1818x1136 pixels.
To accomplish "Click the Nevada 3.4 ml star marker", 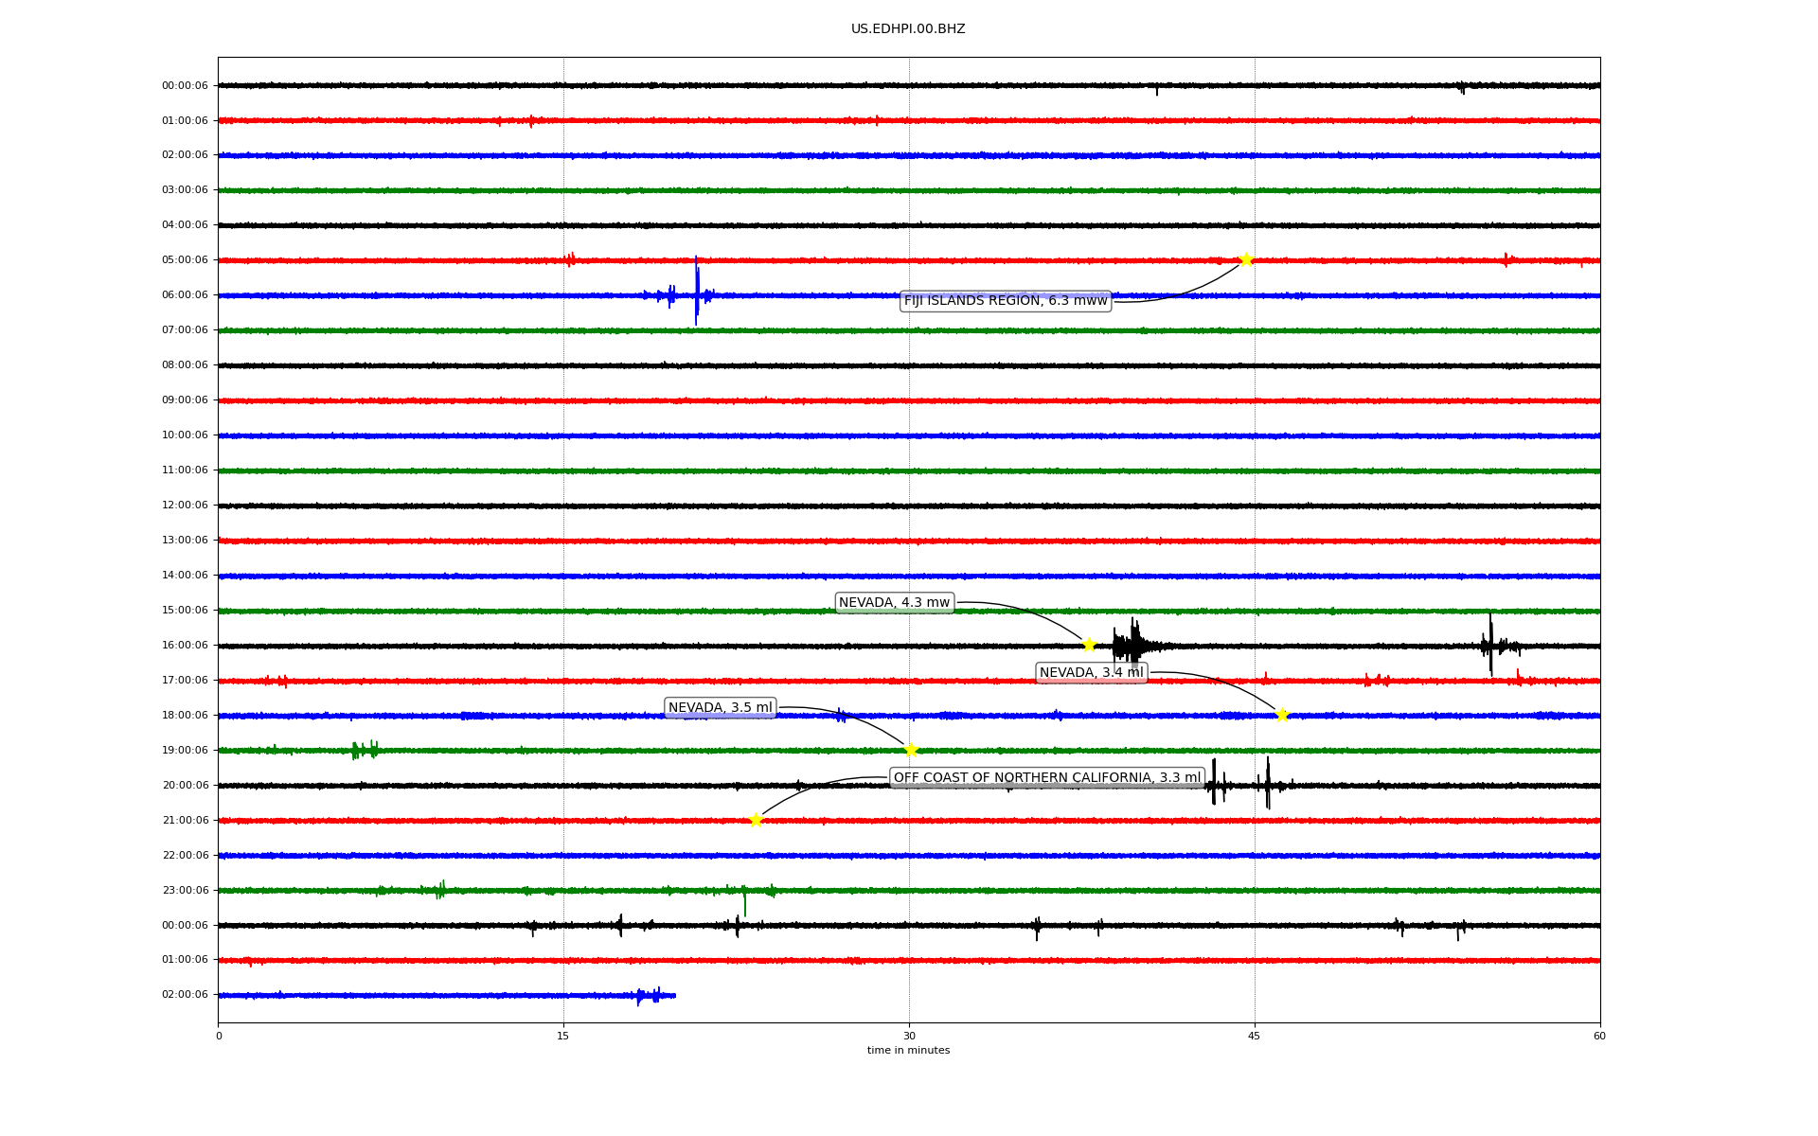I will (1282, 715).
